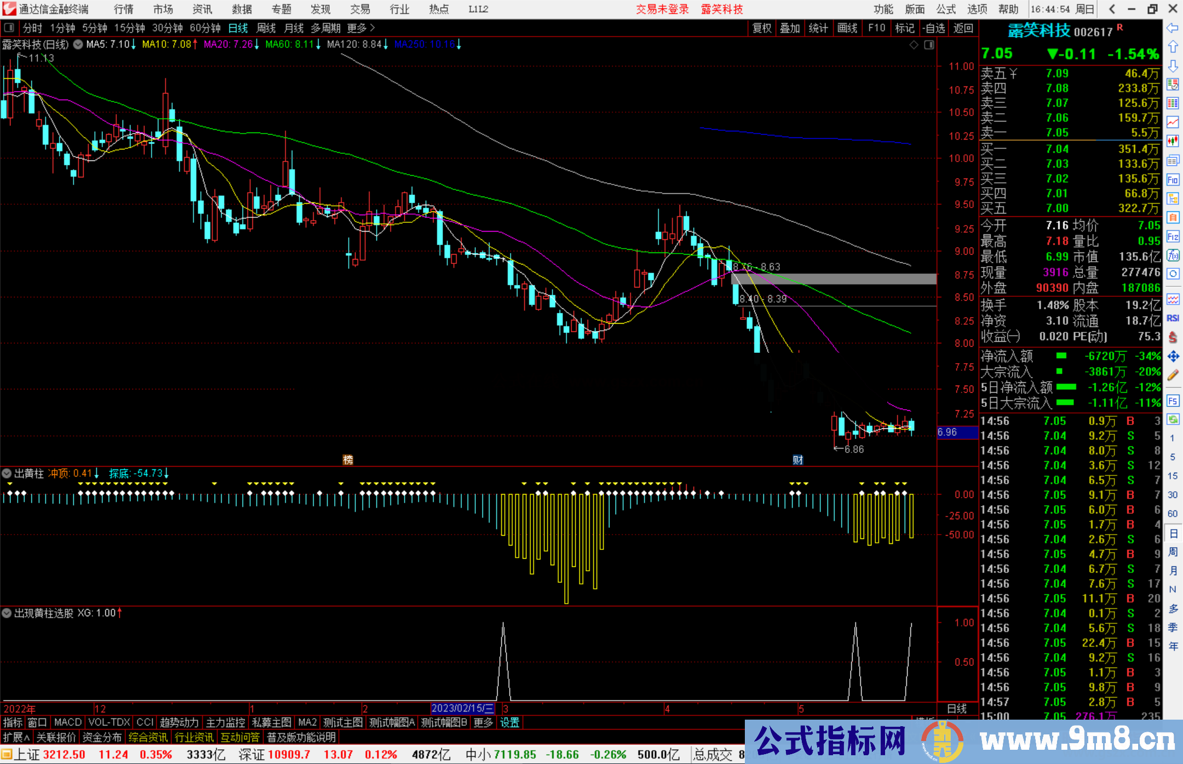Screen dimensions: 1183x764
Task: Open the candlestick chart sidebar icon
Action: click(x=1173, y=141)
